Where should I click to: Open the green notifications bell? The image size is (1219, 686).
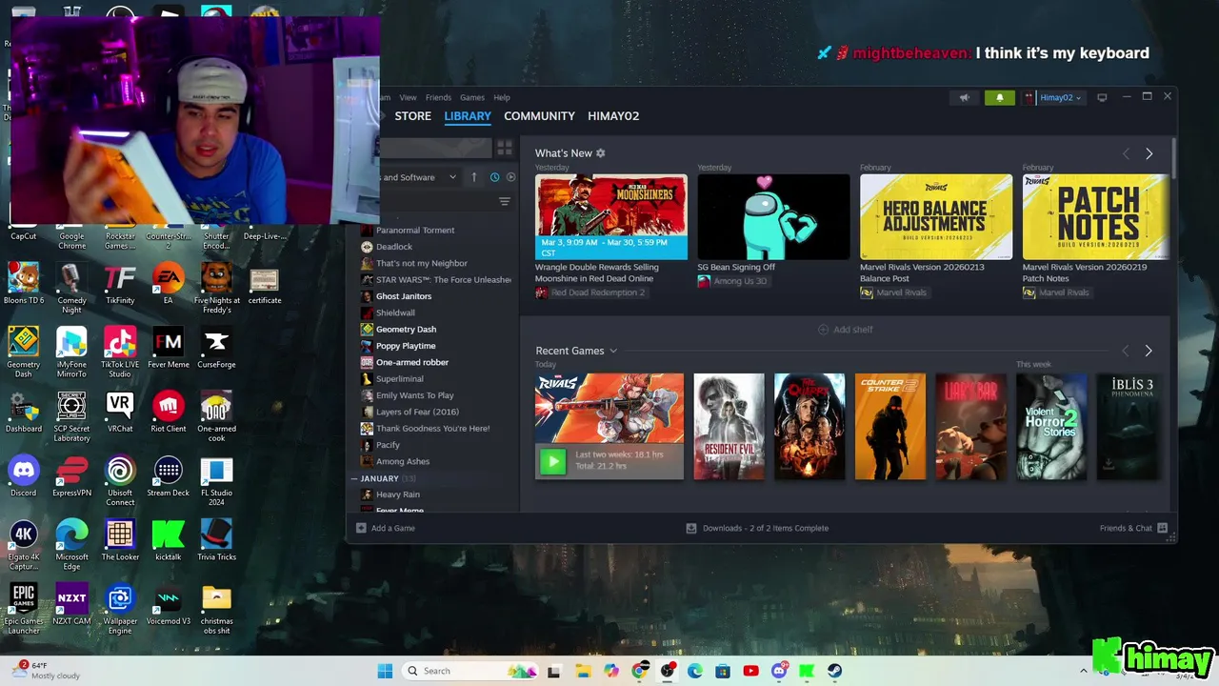[999, 97]
